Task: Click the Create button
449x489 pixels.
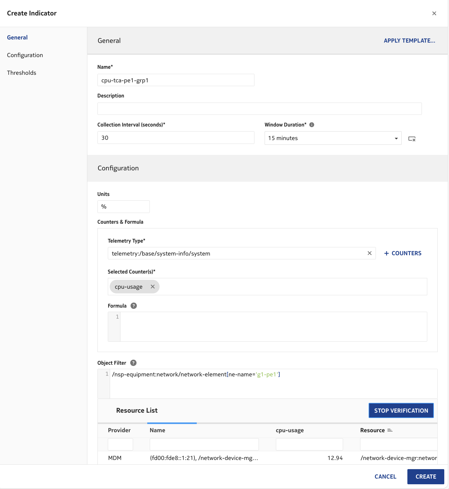Action: pyautogui.click(x=425, y=476)
